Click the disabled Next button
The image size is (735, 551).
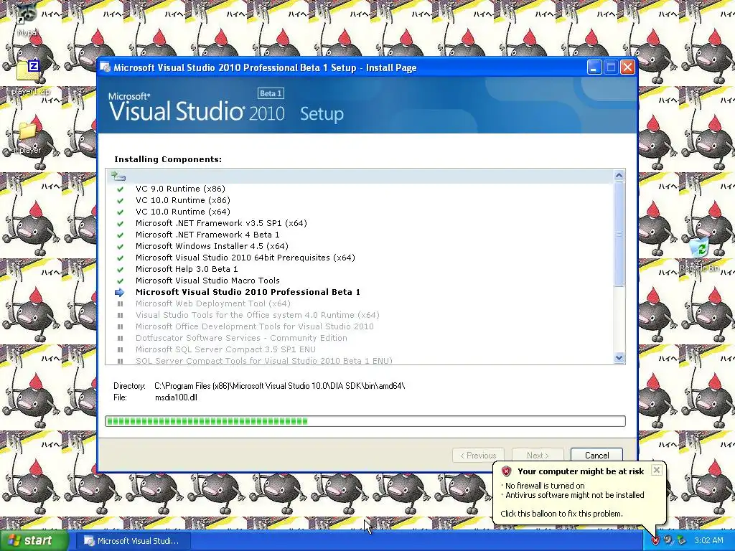tap(538, 456)
